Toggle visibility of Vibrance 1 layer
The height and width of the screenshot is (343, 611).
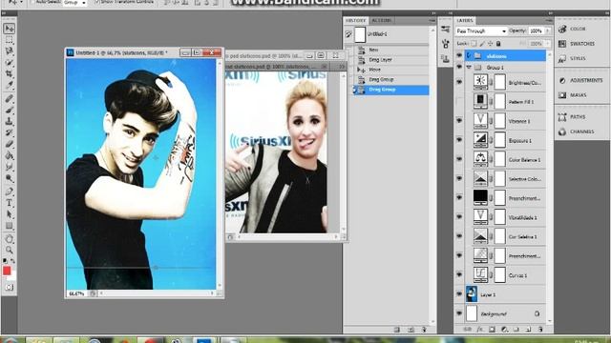(459, 121)
